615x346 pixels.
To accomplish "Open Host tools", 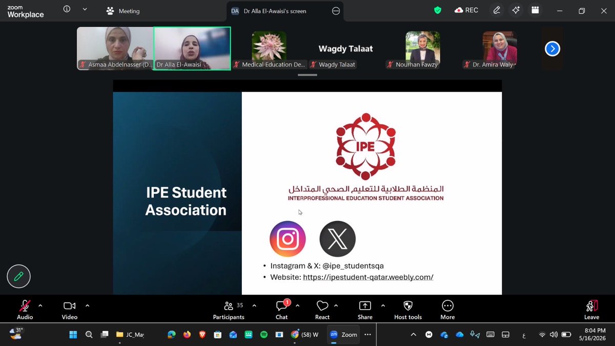I will [x=408, y=310].
